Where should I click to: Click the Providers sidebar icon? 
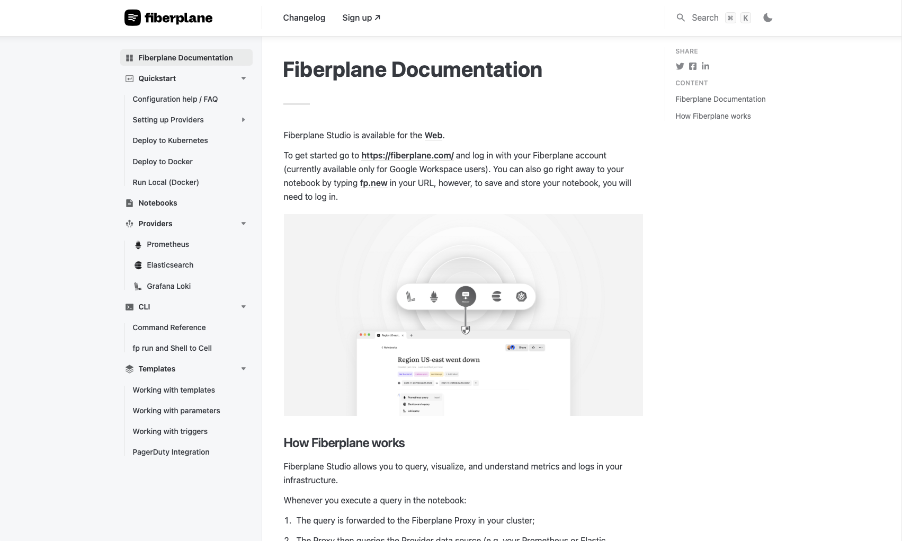click(x=129, y=224)
